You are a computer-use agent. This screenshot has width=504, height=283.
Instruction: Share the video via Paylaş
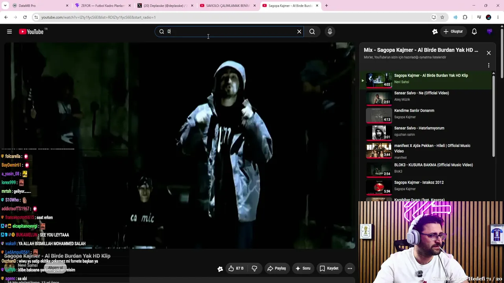pos(276,268)
